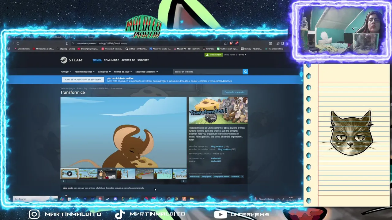Click the Buscar en la tienda search field

(208, 71)
